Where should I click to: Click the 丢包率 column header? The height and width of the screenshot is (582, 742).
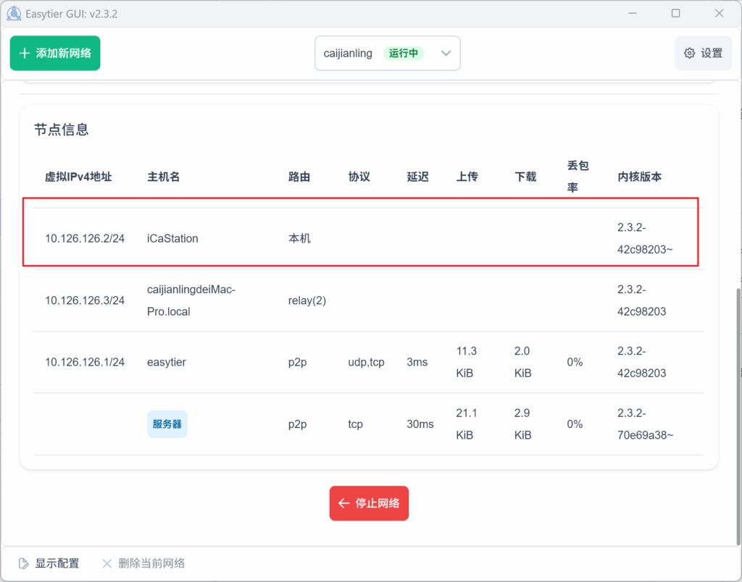click(578, 177)
